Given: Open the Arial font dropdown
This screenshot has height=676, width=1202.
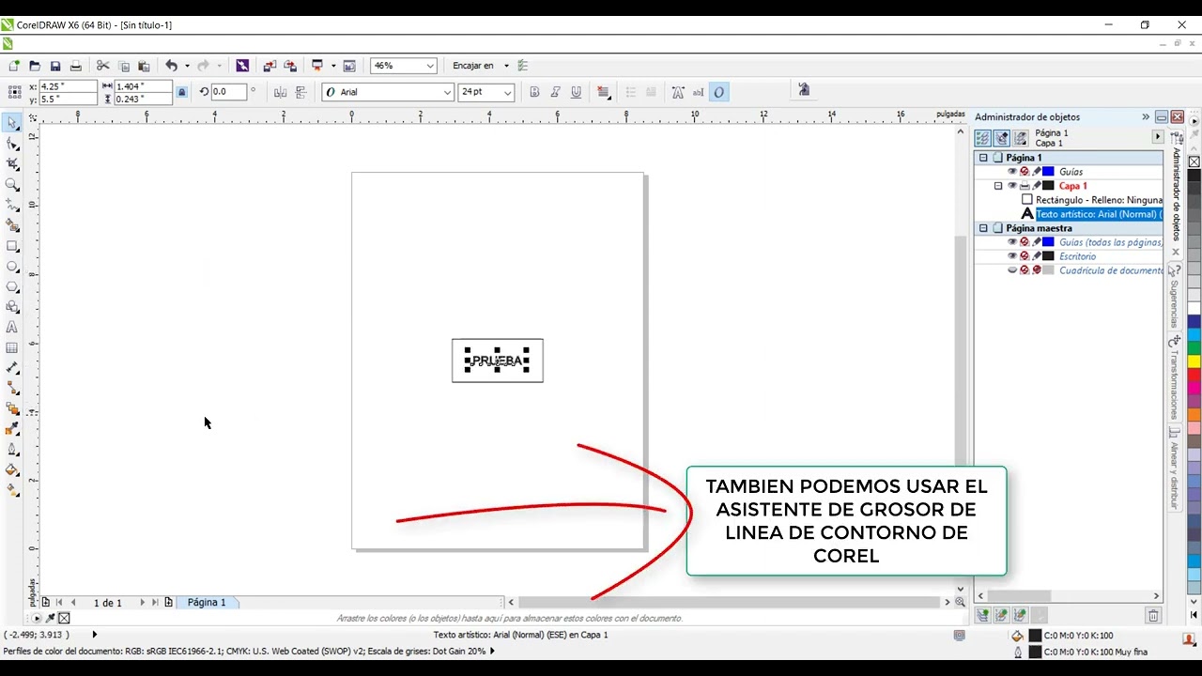Looking at the screenshot, I should pos(447,92).
